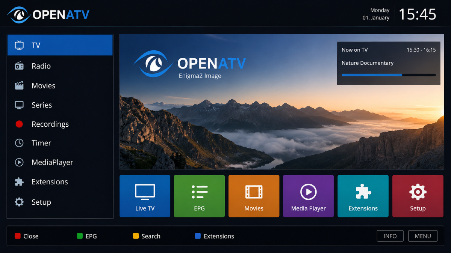The image size is (451, 253).
Task: Open the Live TV tile label
Action: pyautogui.click(x=145, y=208)
